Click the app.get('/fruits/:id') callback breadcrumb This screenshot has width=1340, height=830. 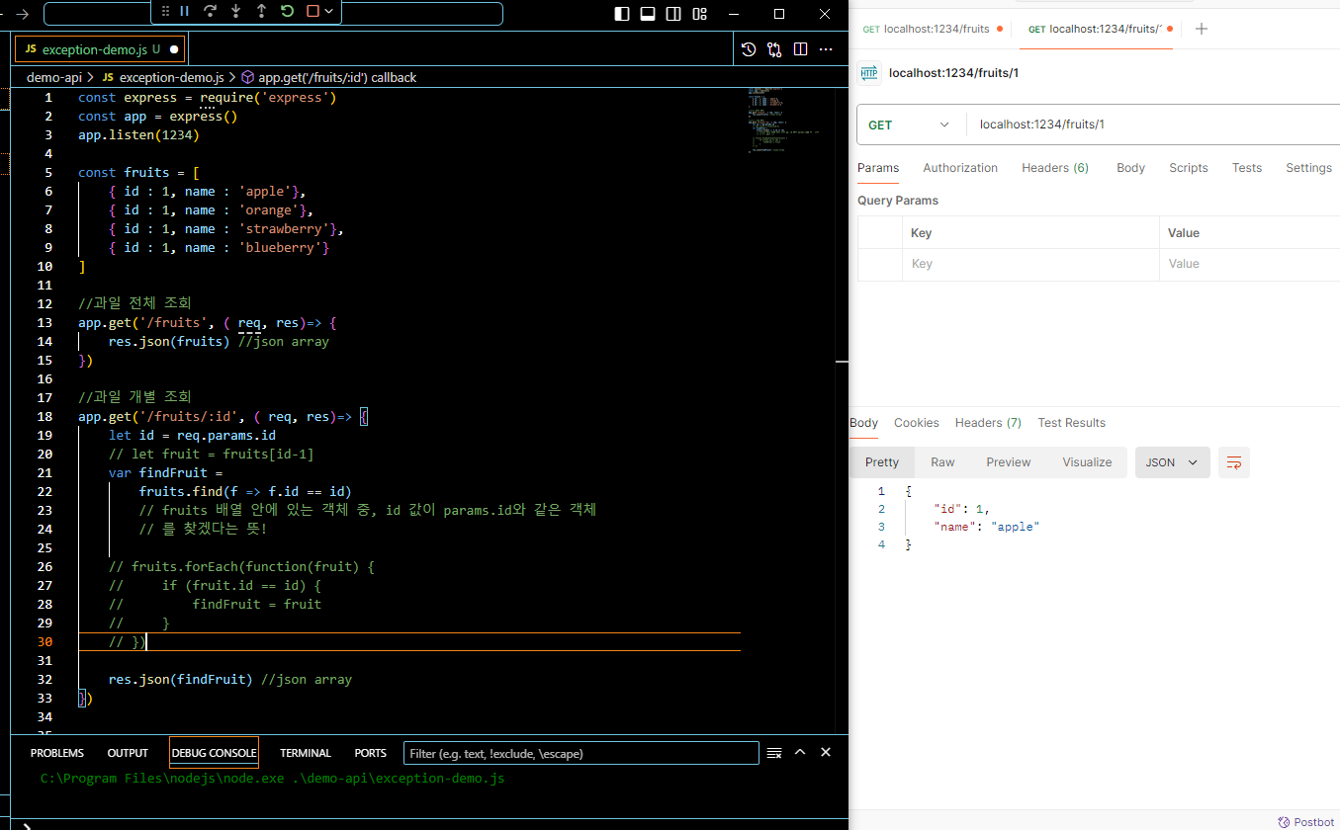(328, 77)
